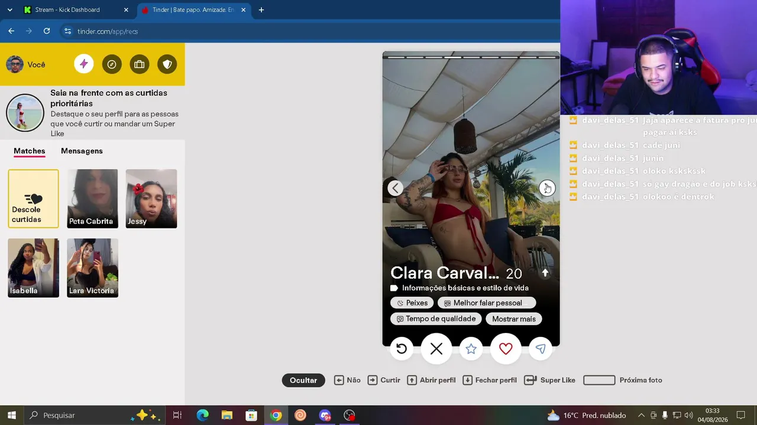
Task: Open the shield safety tools icon
Action: tap(167, 64)
